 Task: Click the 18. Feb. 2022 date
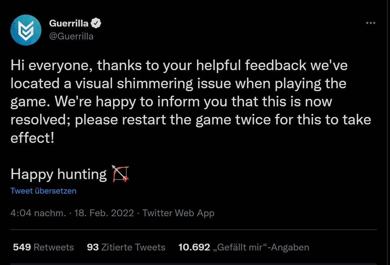104,213
